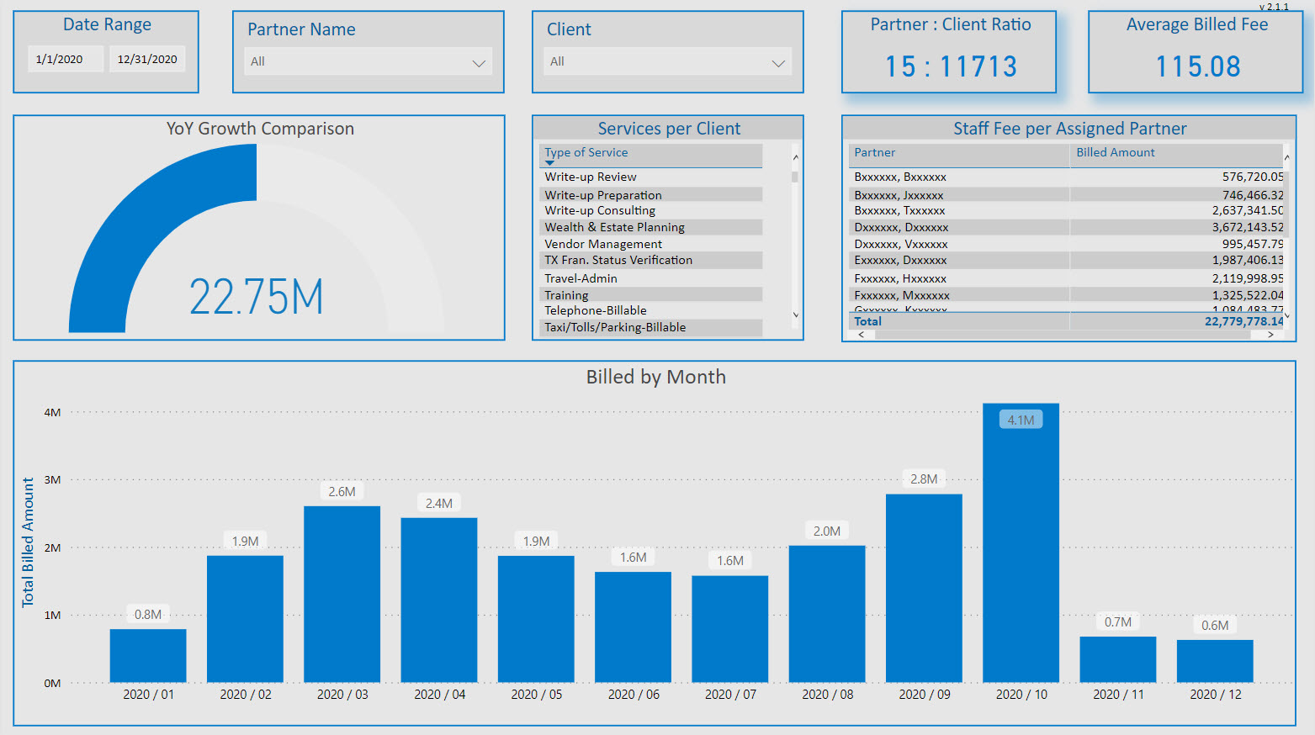
Task: Click the Partner column header to sort
Action: [875, 153]
